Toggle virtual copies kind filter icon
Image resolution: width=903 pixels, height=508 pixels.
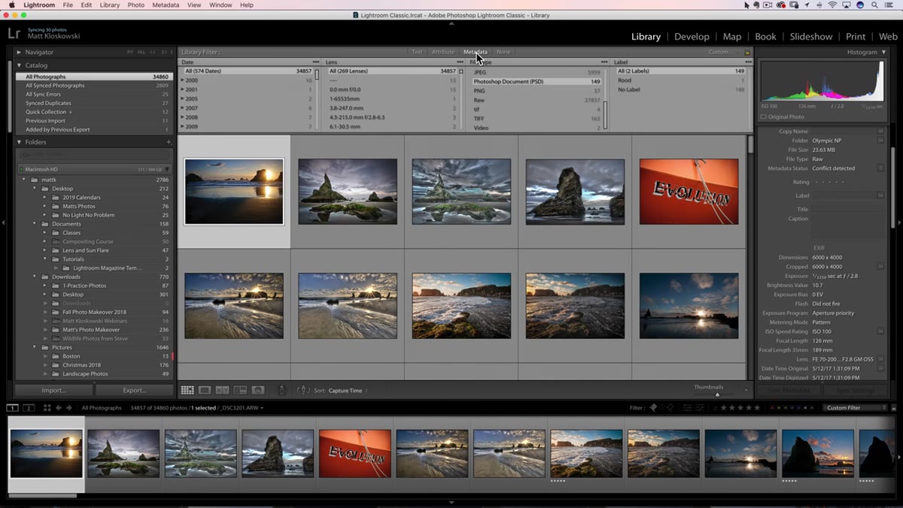pyautogui.click(x=699, y=408)
